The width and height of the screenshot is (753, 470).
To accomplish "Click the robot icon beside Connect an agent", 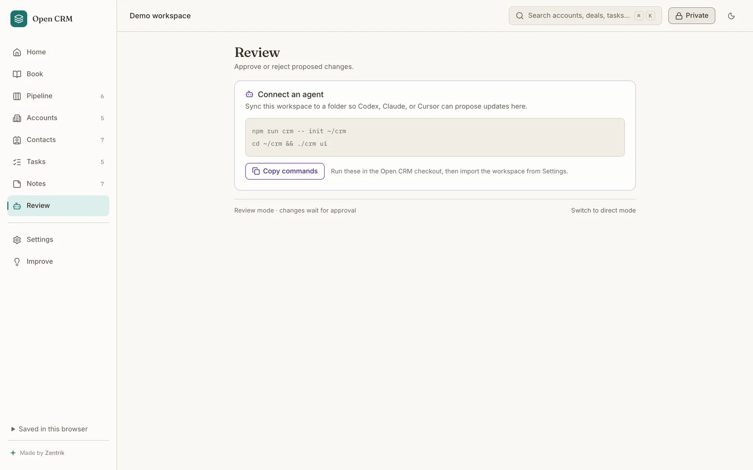I will point(249,94).
